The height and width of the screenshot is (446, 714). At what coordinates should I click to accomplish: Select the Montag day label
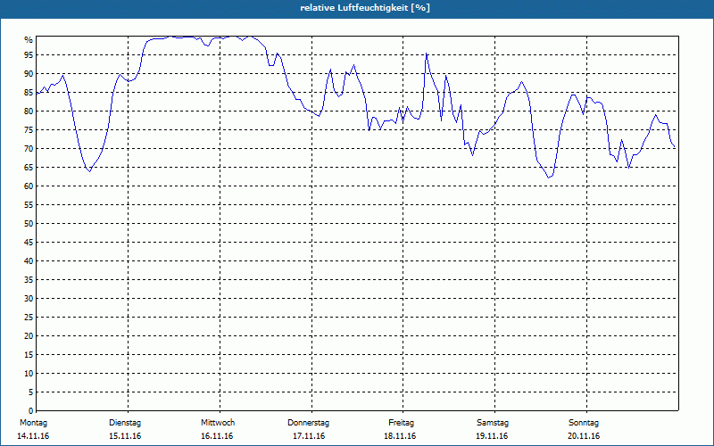click(33, 423)
